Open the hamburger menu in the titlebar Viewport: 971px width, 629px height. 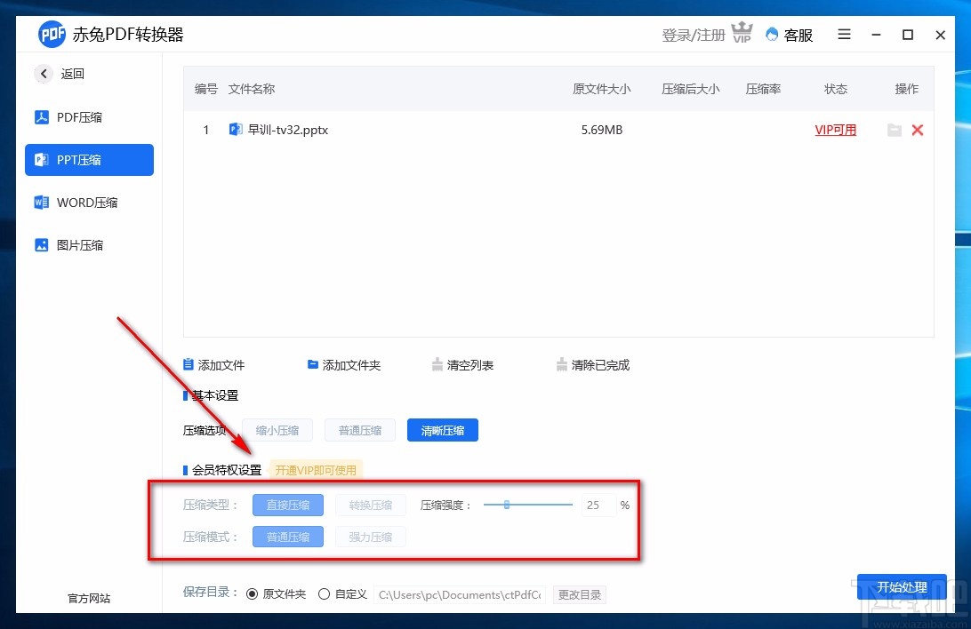pyautogui.click(x=843, y=35)
